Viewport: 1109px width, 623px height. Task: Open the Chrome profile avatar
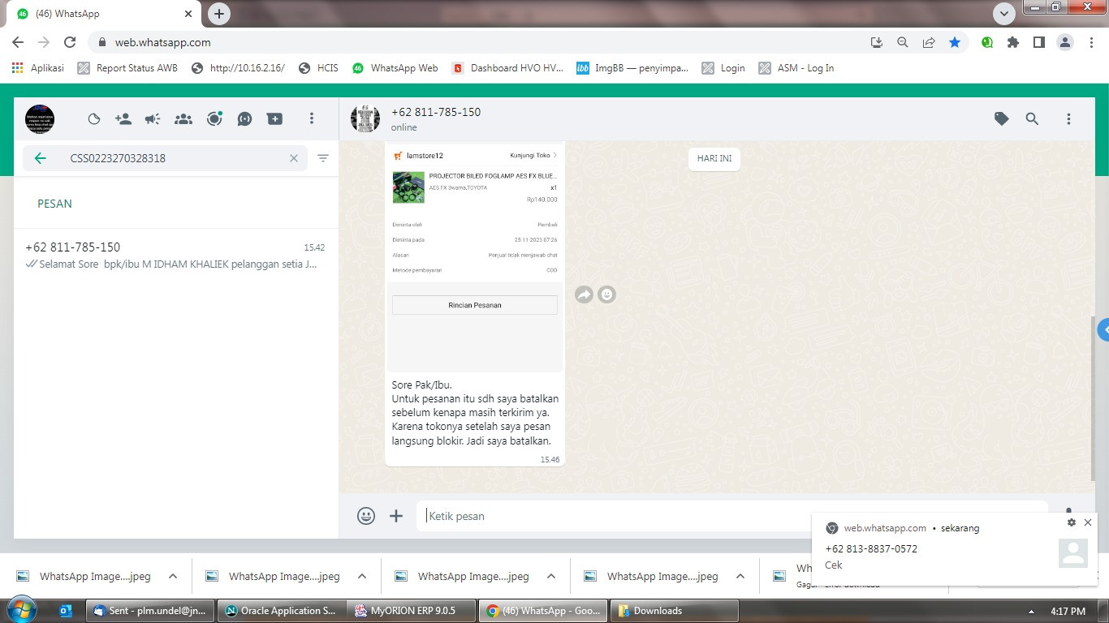click(1065, 42)
